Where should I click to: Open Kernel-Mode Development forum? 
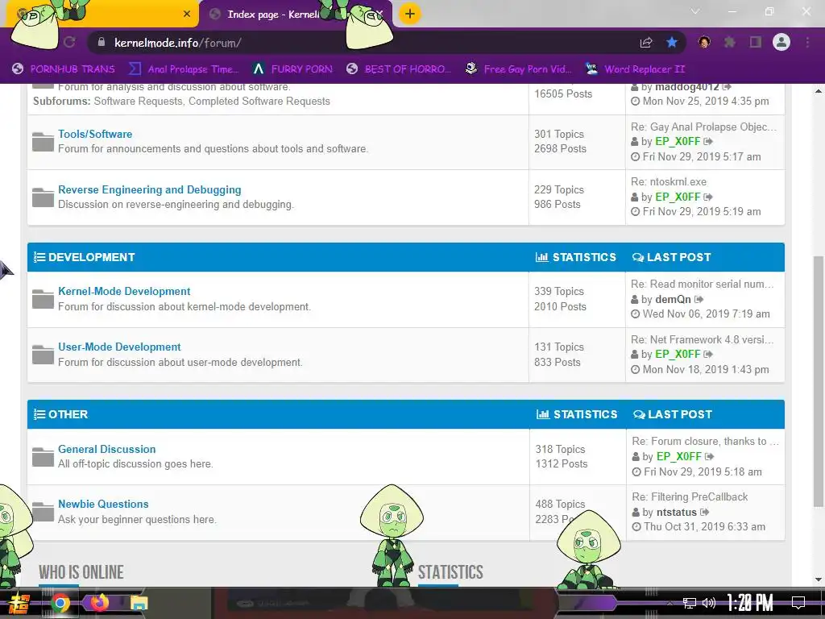[124, 291]
